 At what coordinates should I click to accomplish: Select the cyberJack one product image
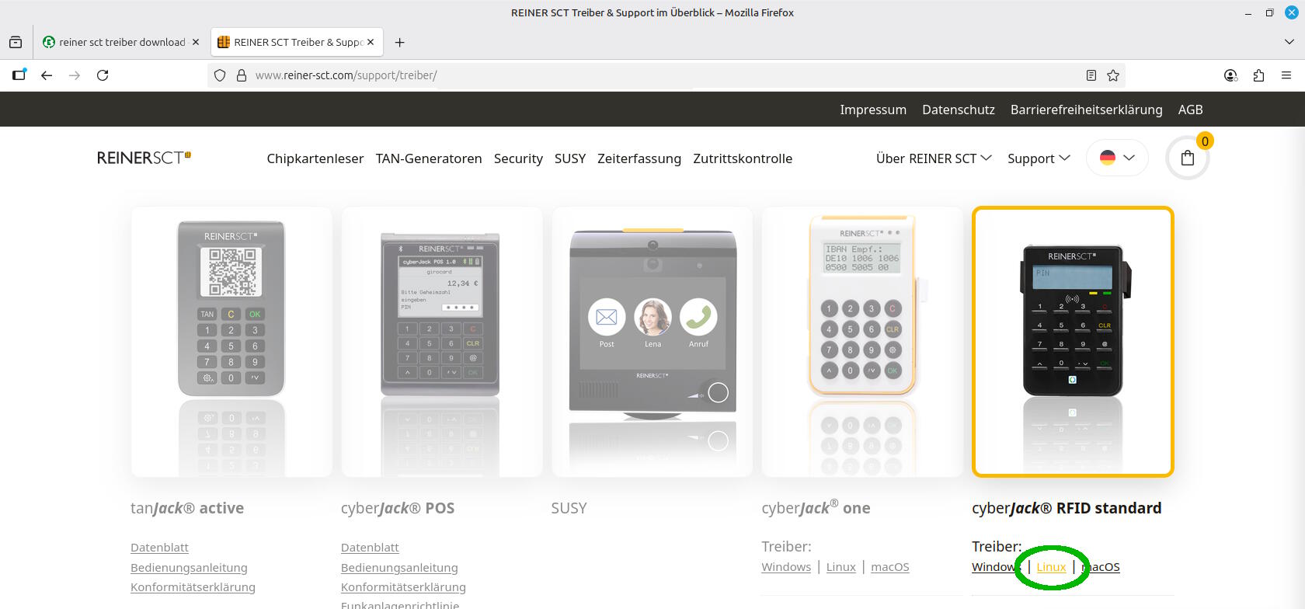(862, 342)
